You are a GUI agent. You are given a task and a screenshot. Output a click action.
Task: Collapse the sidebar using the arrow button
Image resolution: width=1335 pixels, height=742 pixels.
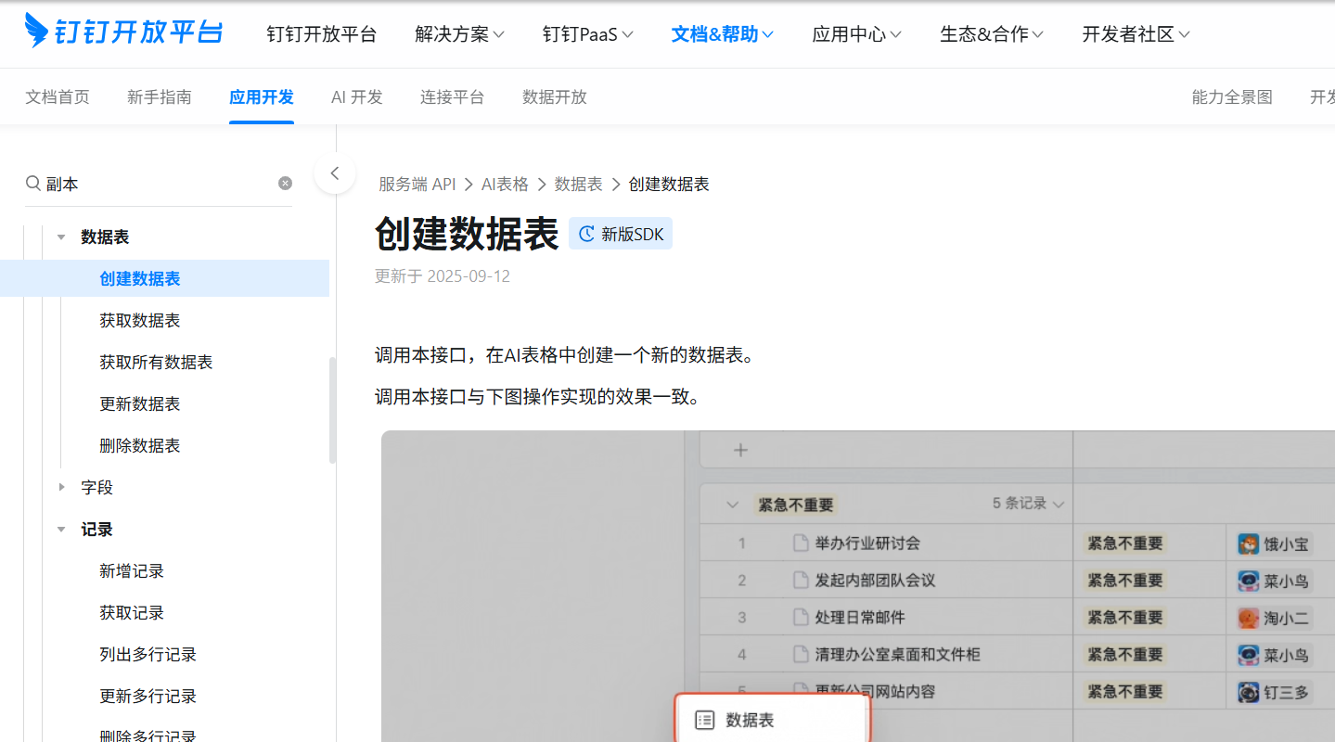coord(335,173)
